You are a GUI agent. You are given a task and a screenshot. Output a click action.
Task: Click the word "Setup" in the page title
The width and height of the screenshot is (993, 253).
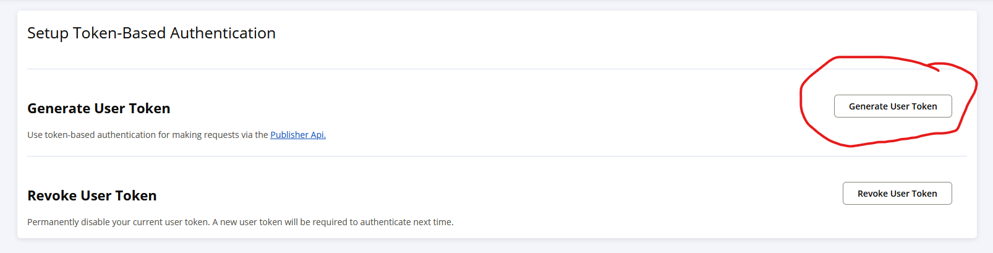pos(48,33)
